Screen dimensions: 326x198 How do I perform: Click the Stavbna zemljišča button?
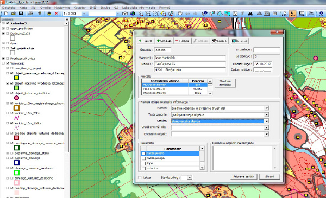225,83
